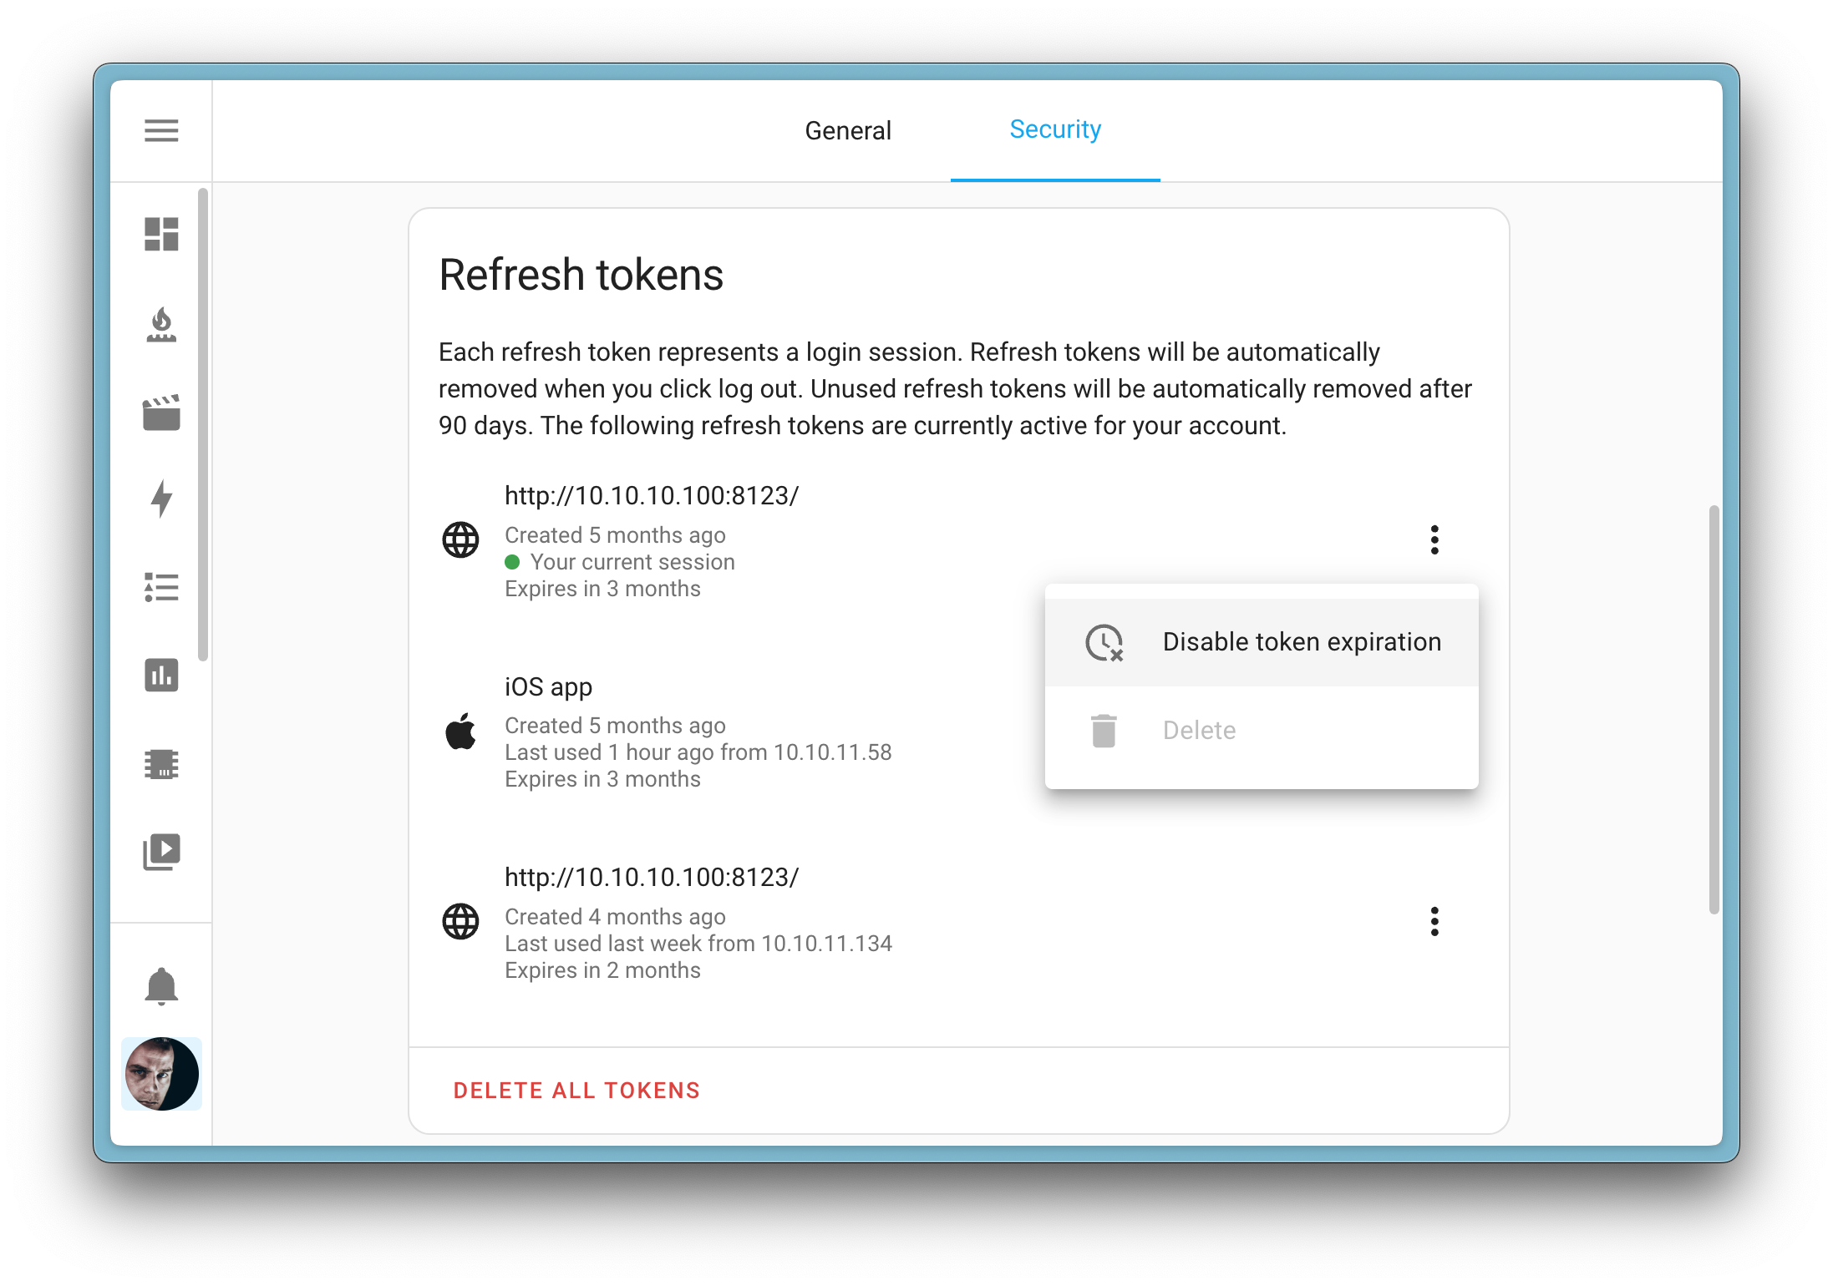This screenshot has width=1833, height=1286.
Task: Open the Logbook list icon
Action: click(x=161, y=589)
